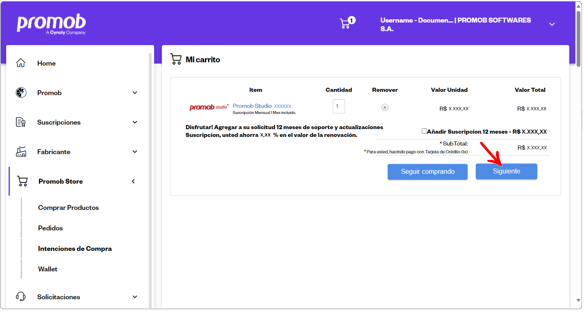Open Pedidos submenu item
This screenshot has height=312, width=584.
point(50,228)
